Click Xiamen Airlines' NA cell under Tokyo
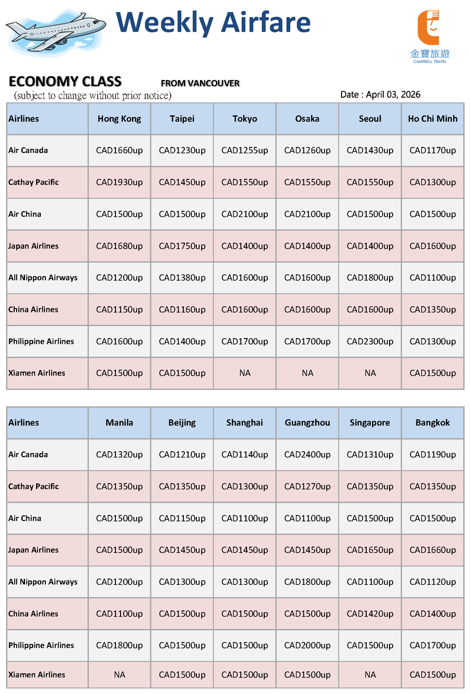 pyautogui.click(x=244, y=373)
